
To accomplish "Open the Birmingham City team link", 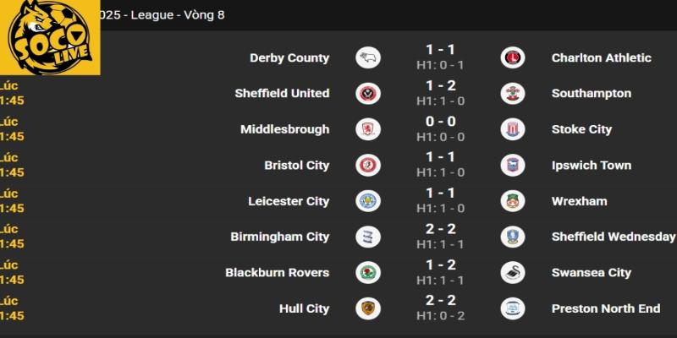I will 279,237.
